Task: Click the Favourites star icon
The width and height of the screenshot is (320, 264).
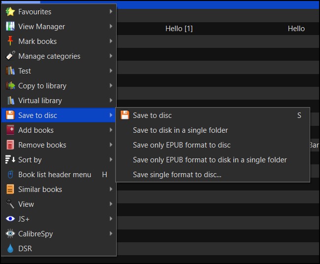Action: 10,12
